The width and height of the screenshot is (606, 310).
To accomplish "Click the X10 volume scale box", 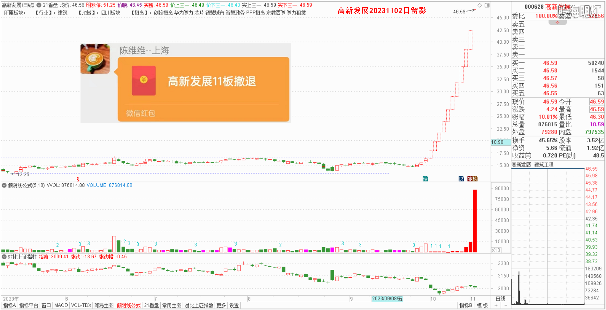I will pos(496,250).
